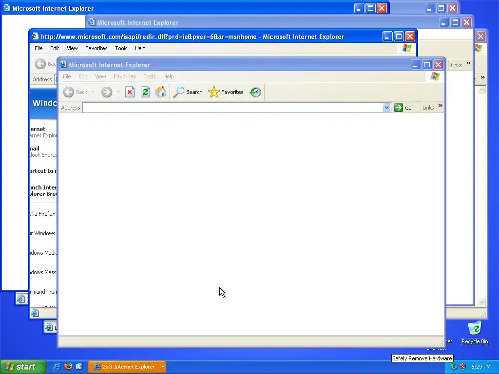
Task: Minimize the front Internet Explorer window
Action: point(415,65)
